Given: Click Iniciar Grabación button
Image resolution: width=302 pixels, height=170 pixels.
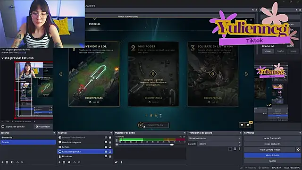Looking at the screenshot, I should point(272,144).
